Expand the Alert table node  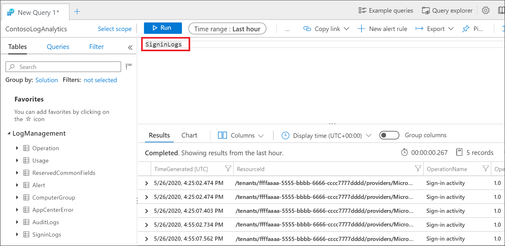click(17, 185)
